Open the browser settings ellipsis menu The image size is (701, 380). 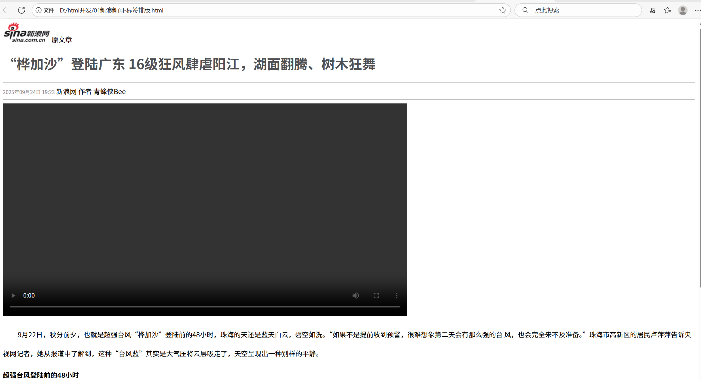pyautogui.click(x=698, y=10)
